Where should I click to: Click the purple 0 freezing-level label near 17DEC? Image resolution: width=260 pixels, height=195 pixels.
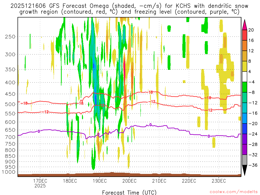point(39,131)
